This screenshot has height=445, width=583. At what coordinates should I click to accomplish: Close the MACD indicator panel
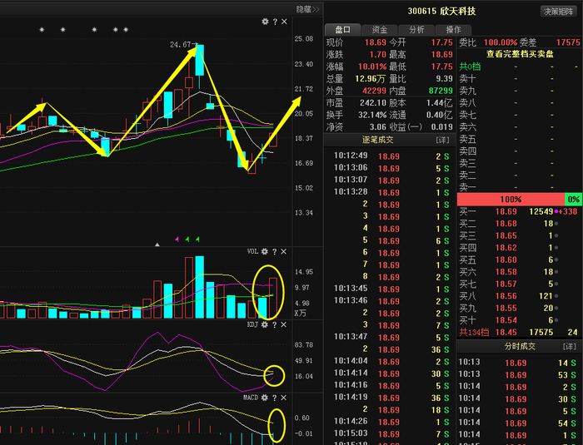click(x=284, y=398)
